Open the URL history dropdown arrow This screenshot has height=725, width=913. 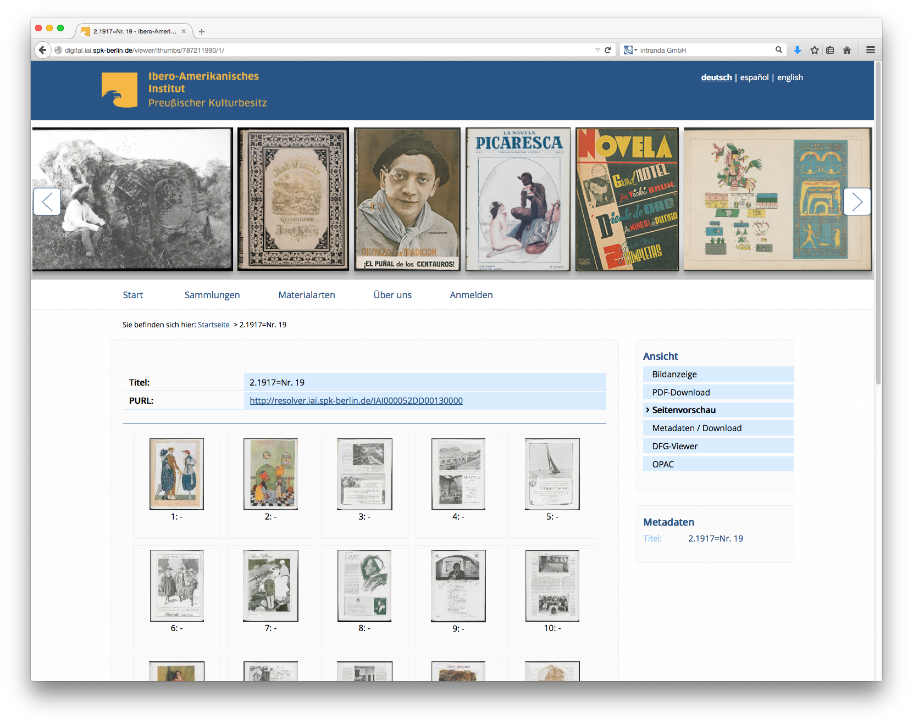(x=597, y=50)
